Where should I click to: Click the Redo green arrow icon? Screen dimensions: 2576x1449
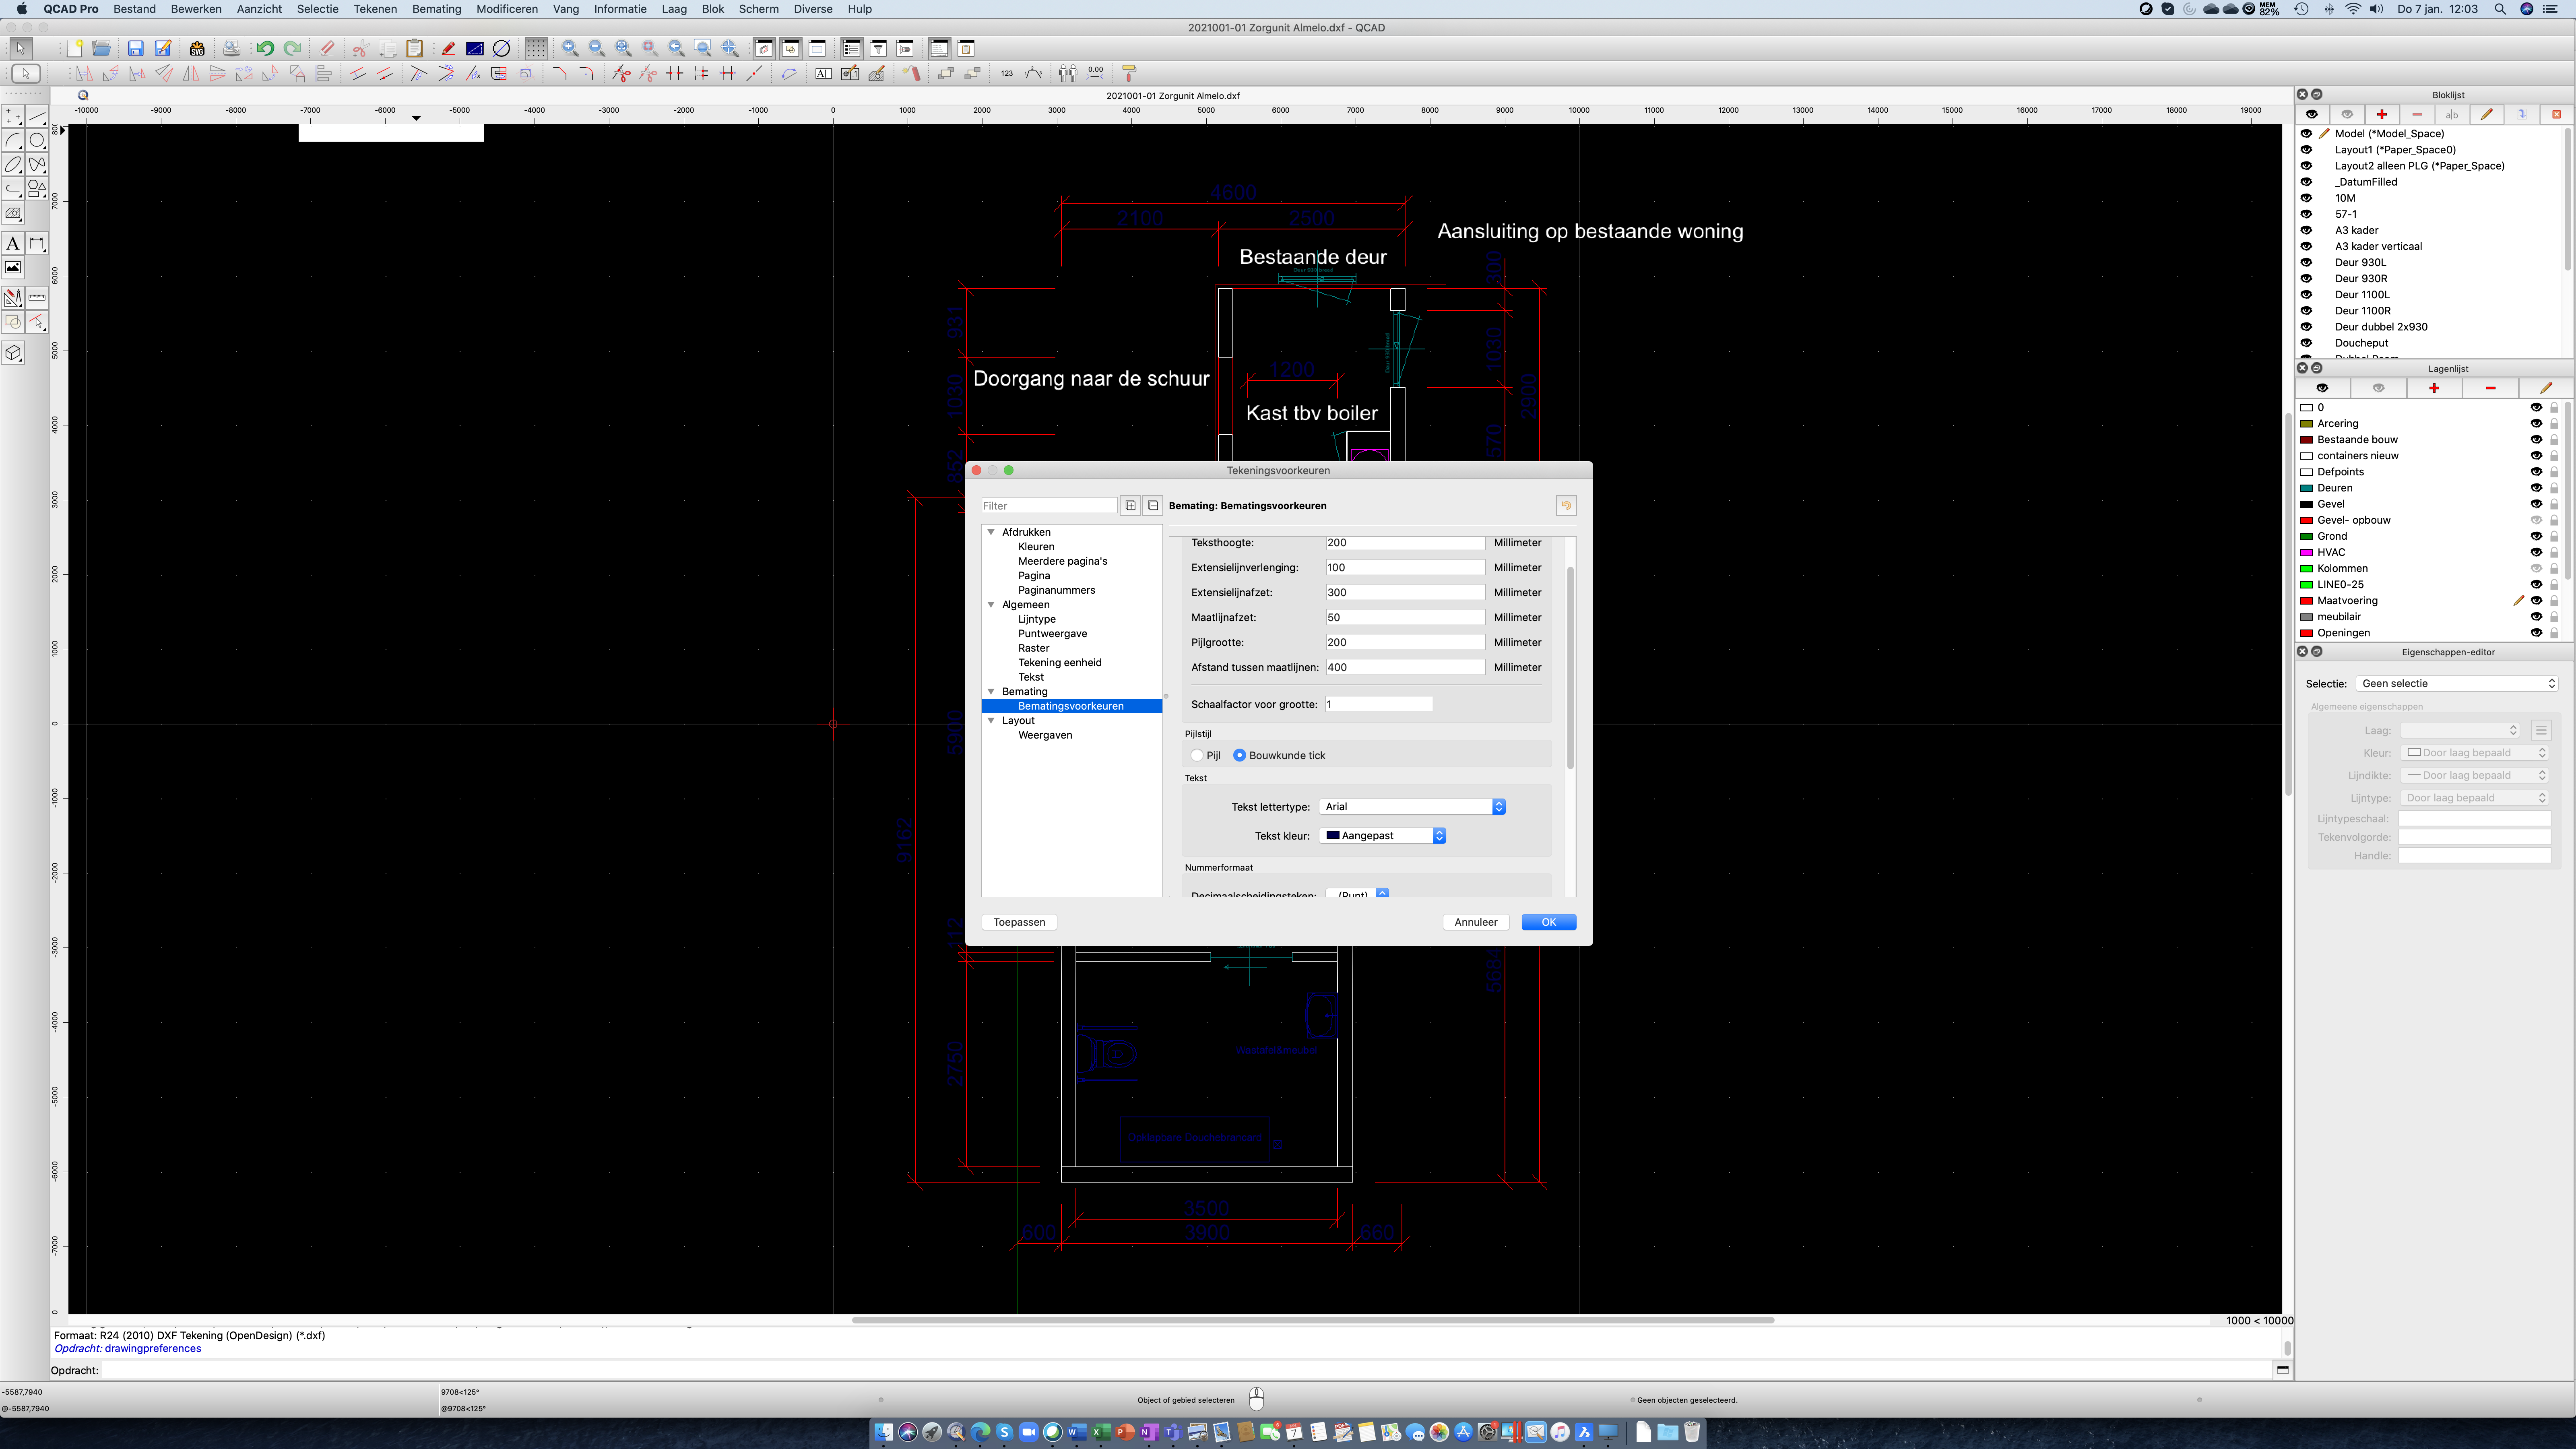point(292,48)
